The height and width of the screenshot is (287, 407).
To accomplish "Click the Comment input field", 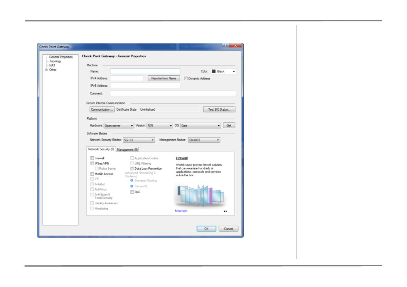I will pos(173,93).
